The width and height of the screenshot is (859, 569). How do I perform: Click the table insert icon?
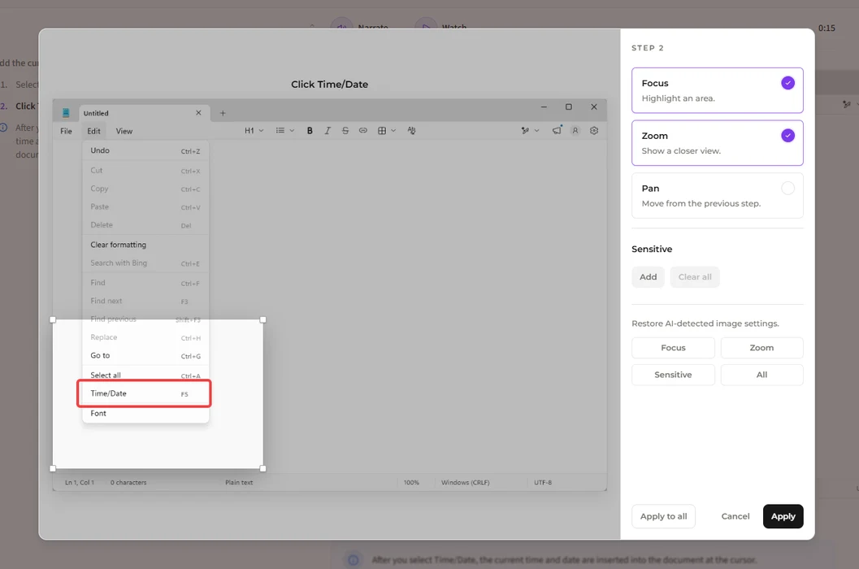(x=382, y=131)
